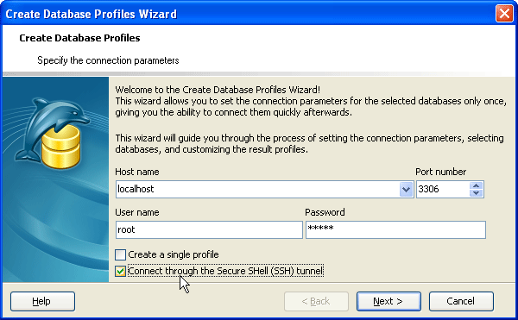Uncheck the SSH tunnel connection checkbox
Viewport: 518px width, 320px height.
pyautogui.click(x=120, y=271)
